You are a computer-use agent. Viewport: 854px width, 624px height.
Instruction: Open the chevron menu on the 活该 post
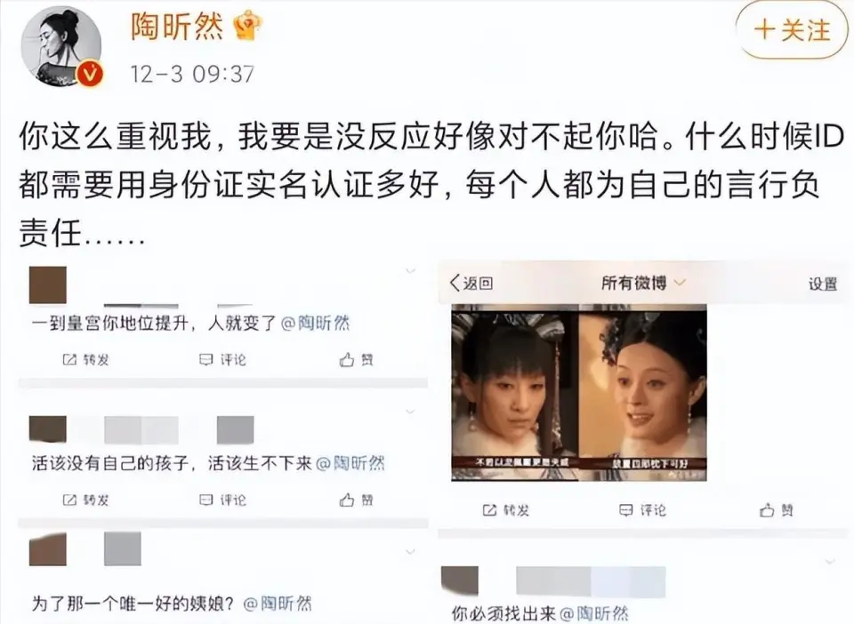point(411,412)
